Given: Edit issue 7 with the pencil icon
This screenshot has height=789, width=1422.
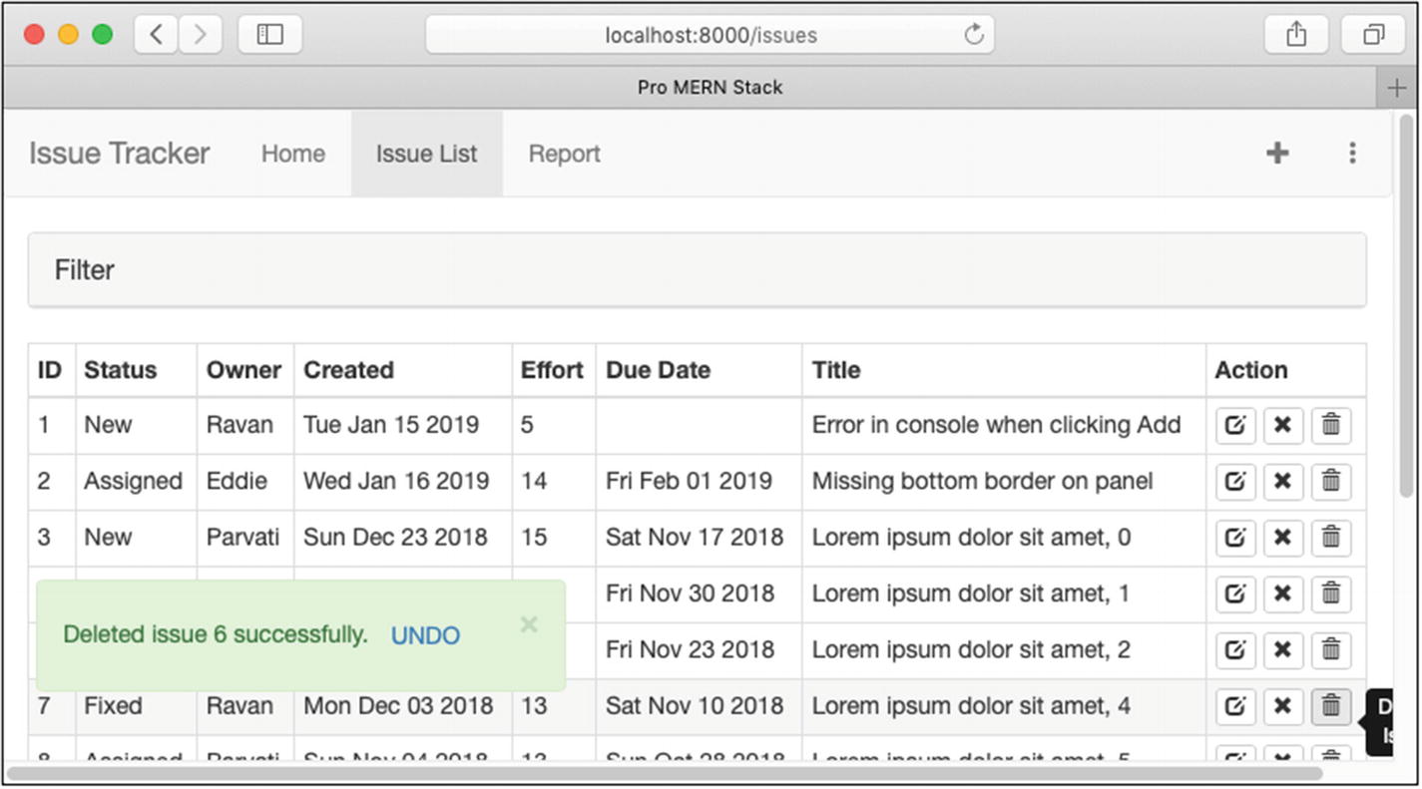Looking at the screenshot, I should (1235, 706).
